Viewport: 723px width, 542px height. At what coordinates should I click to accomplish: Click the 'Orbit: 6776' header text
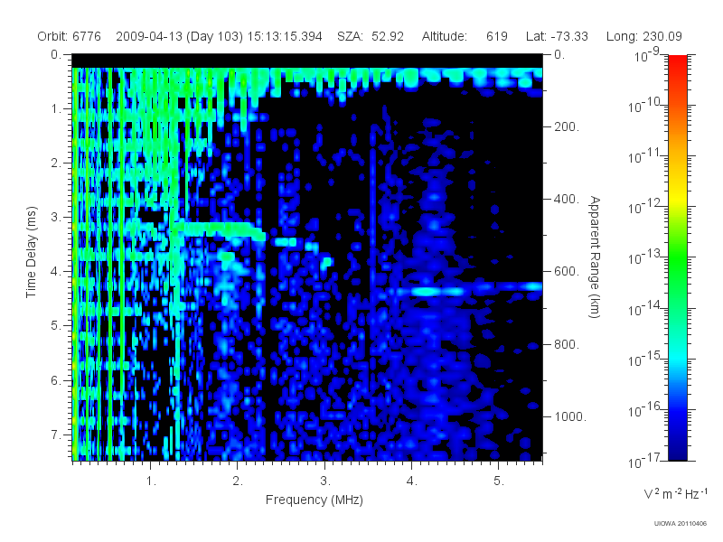[x=70, y=36]
